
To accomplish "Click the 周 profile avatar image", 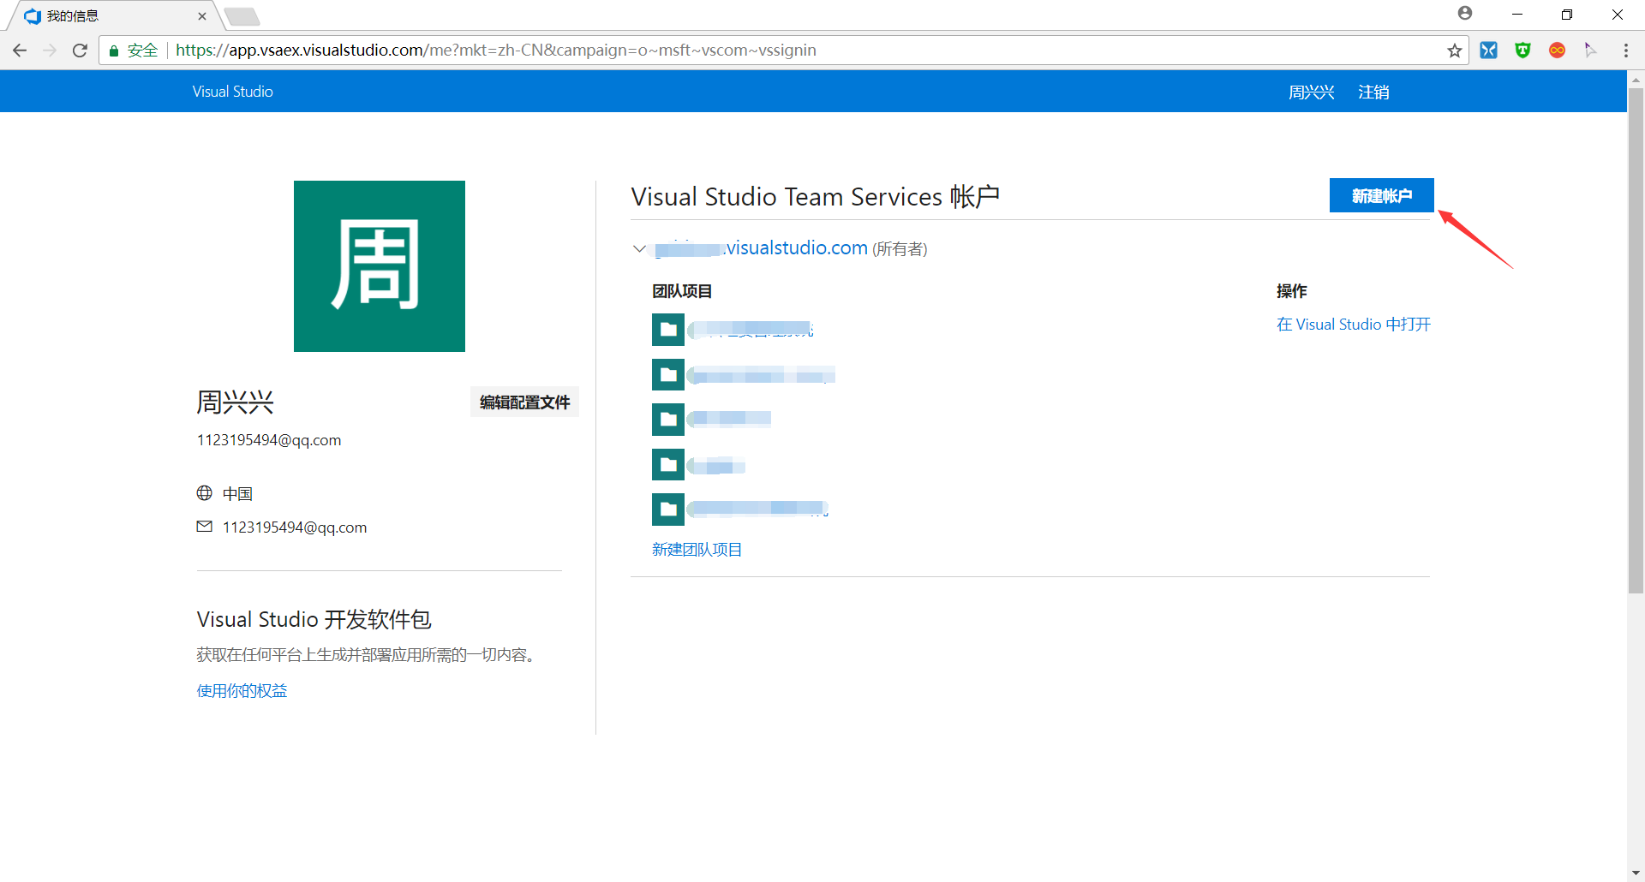I will pyautogui.click(x=380, y=266).
